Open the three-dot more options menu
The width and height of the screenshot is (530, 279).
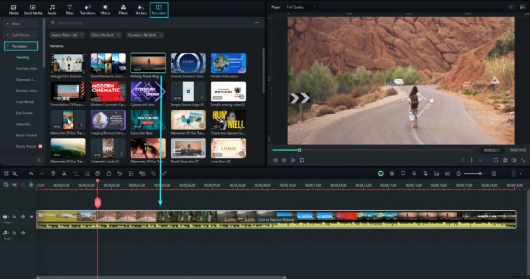[x=257, y=23]
